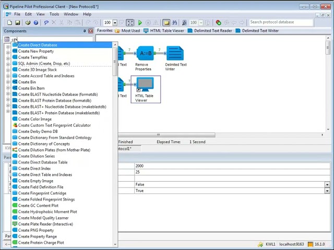Click the Remove Properties component node
The image size is (334, 250).
[x=145, y=53]
